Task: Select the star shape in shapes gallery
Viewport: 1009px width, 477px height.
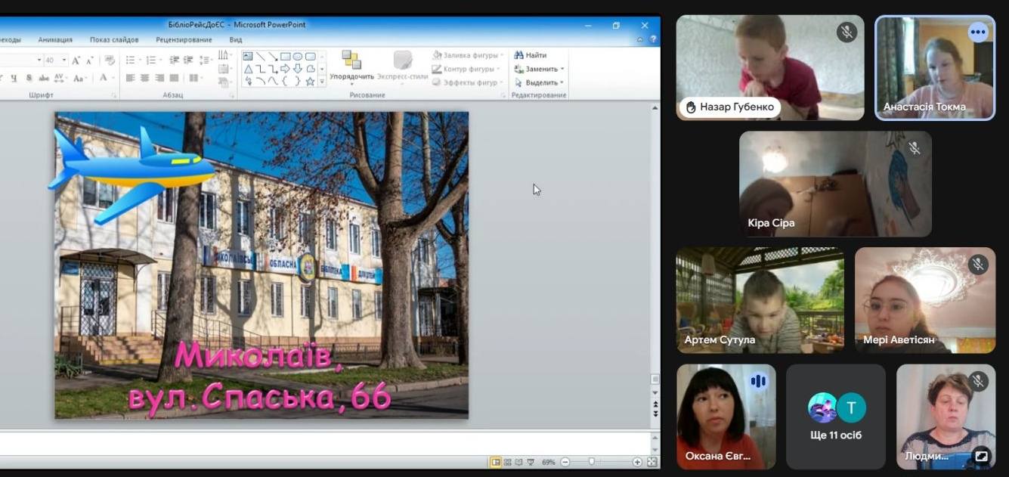Action: [310, 81]
